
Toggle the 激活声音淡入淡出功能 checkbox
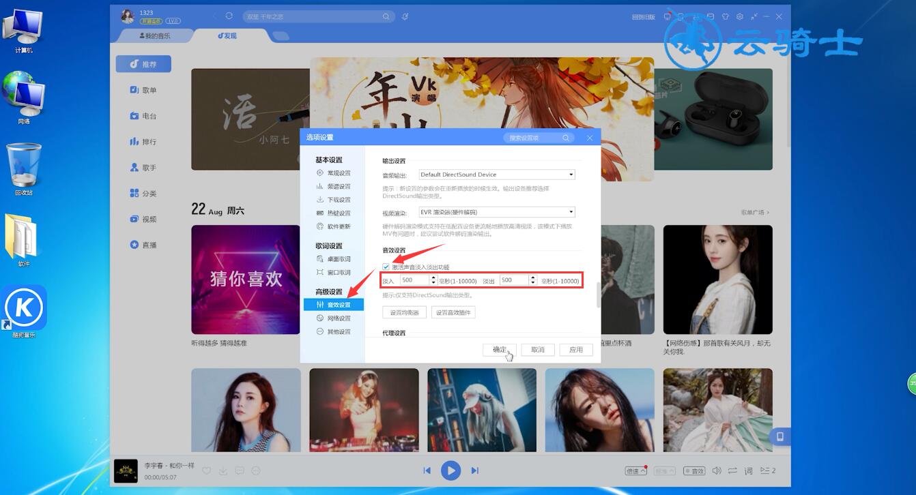386,267
